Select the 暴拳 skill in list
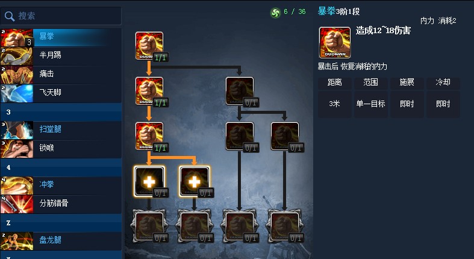Viewport: 474px width, 259px height. pos(61,37)
